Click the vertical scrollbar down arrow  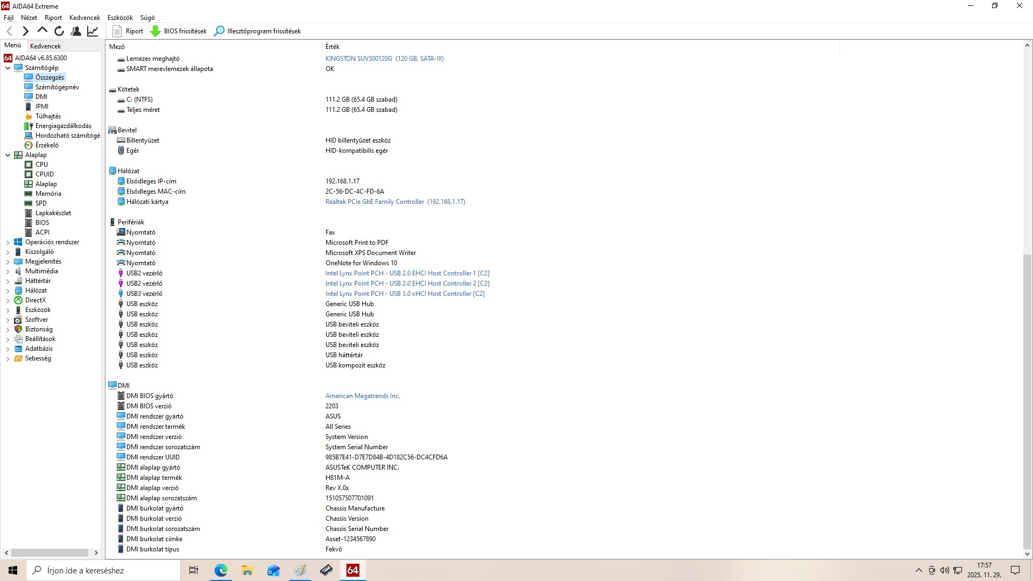[x=1027, y=554]
